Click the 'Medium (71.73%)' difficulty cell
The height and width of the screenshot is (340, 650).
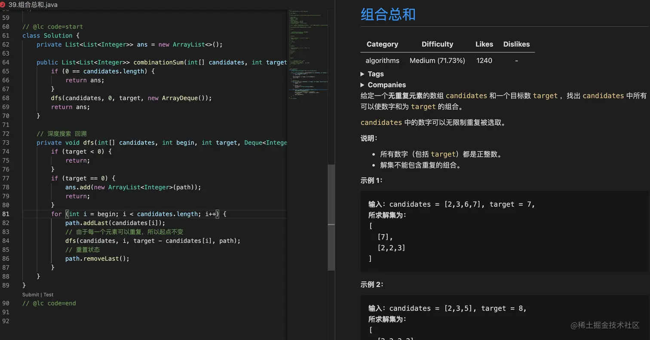tap(437, 61)
